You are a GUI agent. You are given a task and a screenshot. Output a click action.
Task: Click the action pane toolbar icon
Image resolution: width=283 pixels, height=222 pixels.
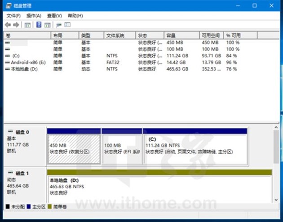(x=47, y=25)
